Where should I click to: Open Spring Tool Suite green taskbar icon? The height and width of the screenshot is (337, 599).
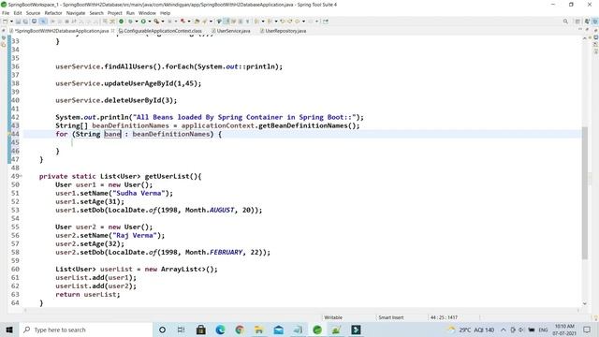(x=317, y=330)
